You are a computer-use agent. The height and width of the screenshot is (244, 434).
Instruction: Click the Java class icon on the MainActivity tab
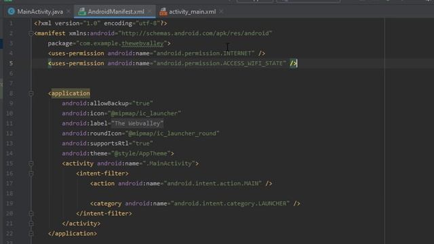coord(12,12)
